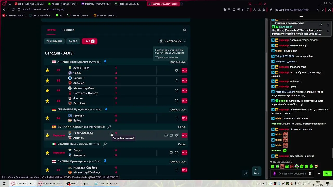Switch to the Mellstroy browser tab
Viewport: 333px width, 187px height.
[96, 4]
